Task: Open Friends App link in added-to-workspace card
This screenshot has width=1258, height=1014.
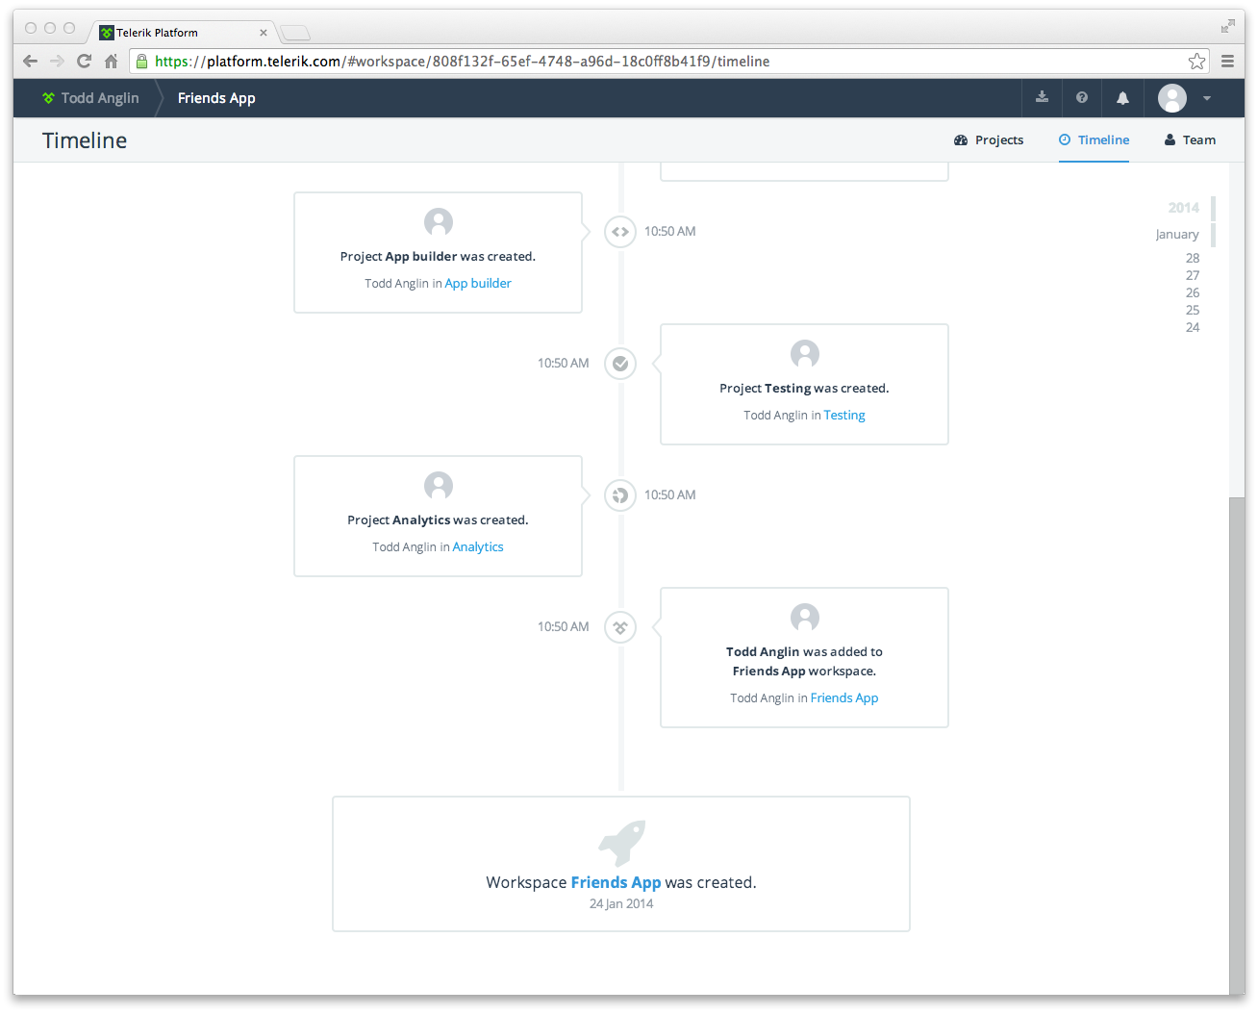Action: pyautogui.click(x=844, y=698)
